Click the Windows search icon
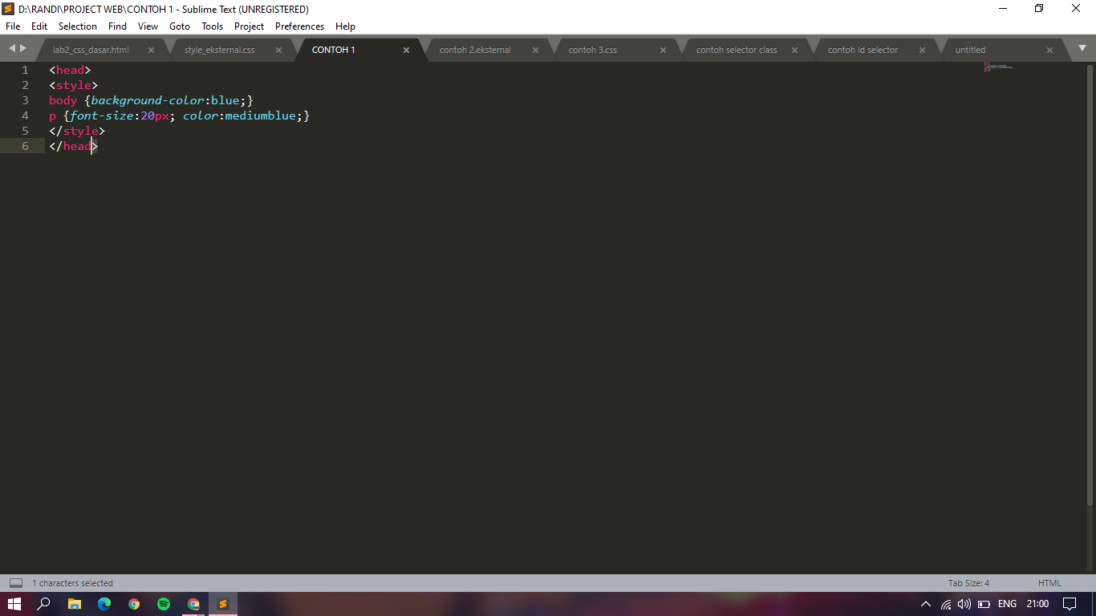Image resolution: width=1096 pixels, height=616 pixels. (x=44, y=603)
